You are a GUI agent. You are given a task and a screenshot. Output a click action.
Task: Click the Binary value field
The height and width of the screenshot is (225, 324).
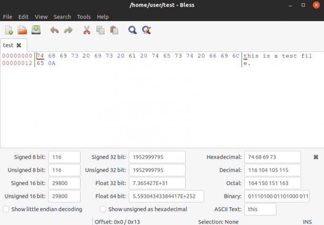[x=276, y=196]
